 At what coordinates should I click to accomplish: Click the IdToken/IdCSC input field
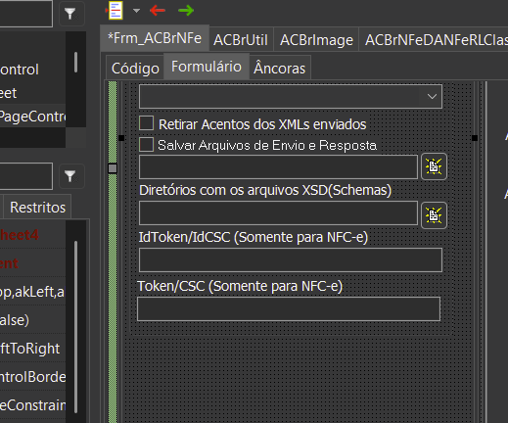point(291,259)
